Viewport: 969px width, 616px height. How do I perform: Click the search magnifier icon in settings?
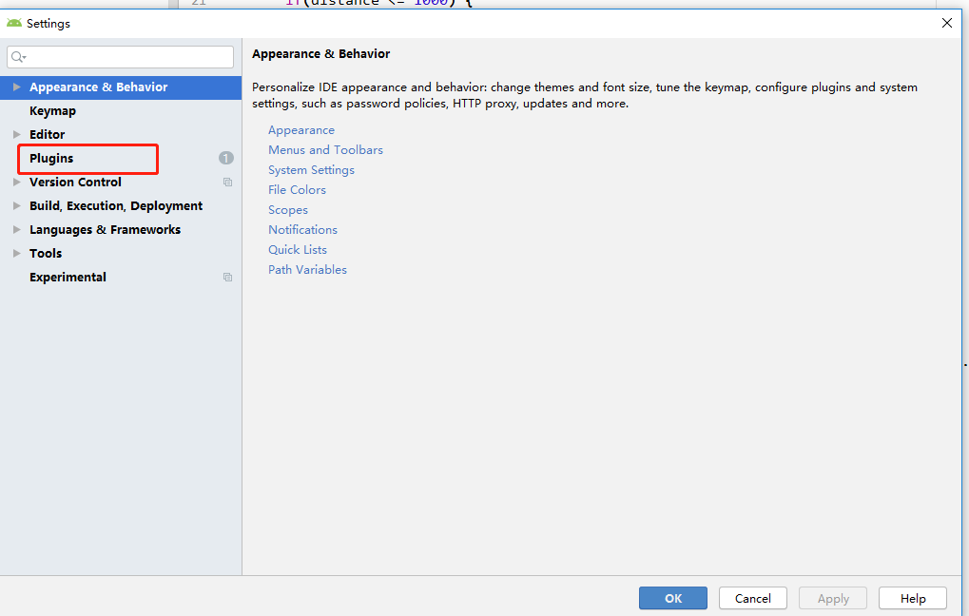pyautogui.click(x=18, y=57)
